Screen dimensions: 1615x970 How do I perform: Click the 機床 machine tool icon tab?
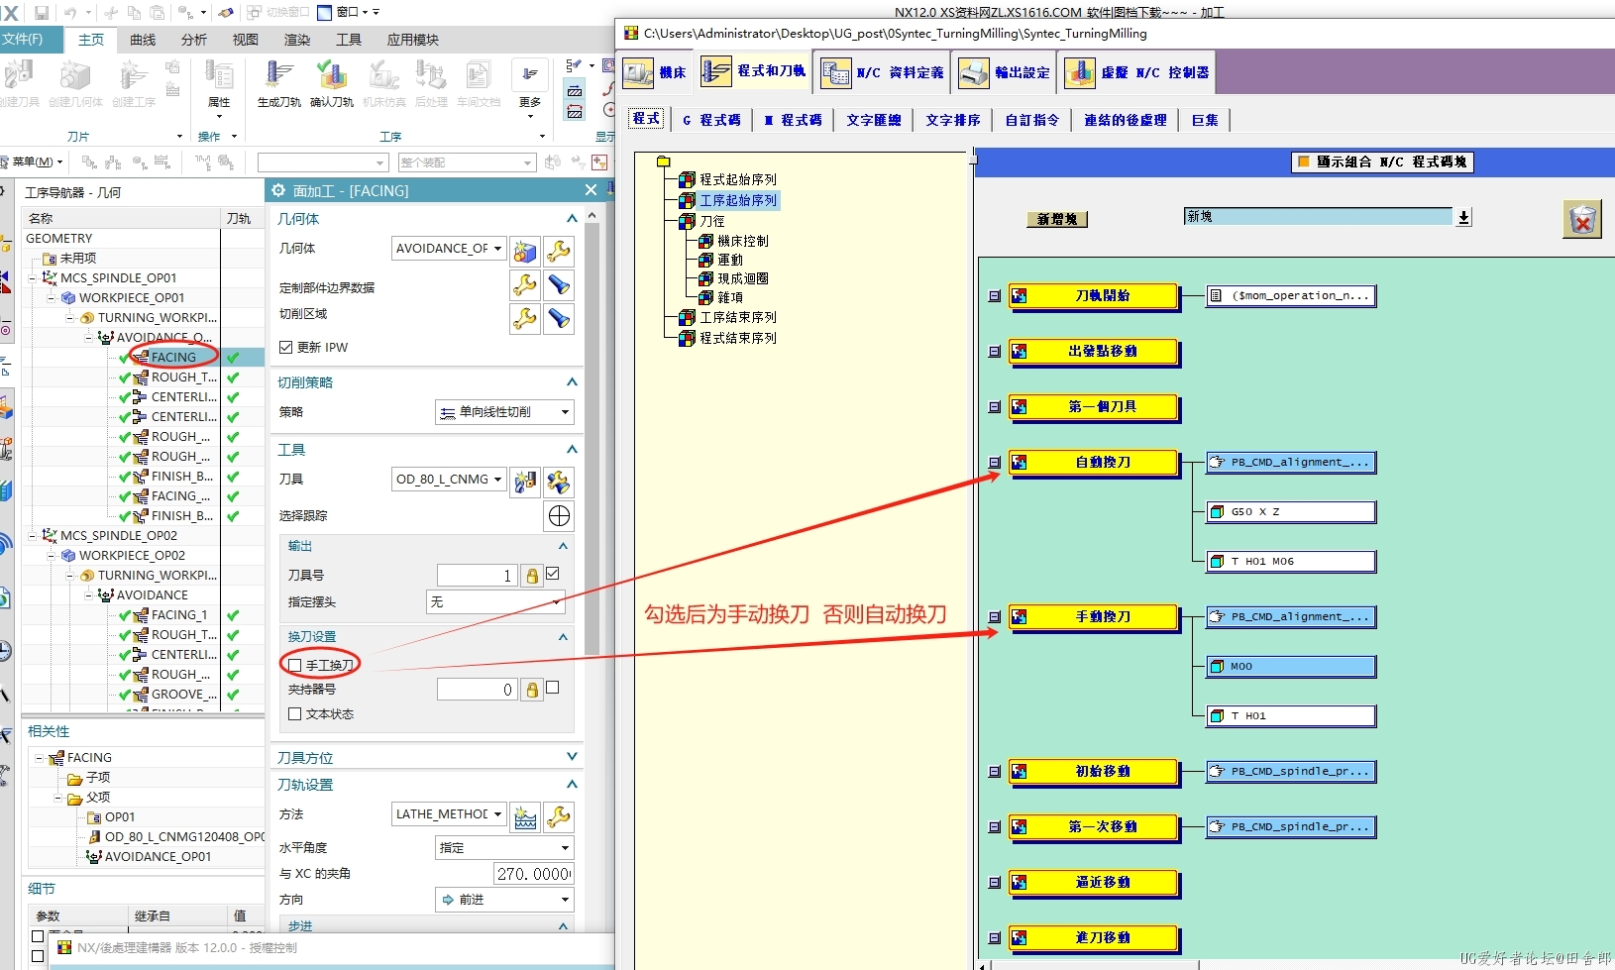(x=638, y=72)
